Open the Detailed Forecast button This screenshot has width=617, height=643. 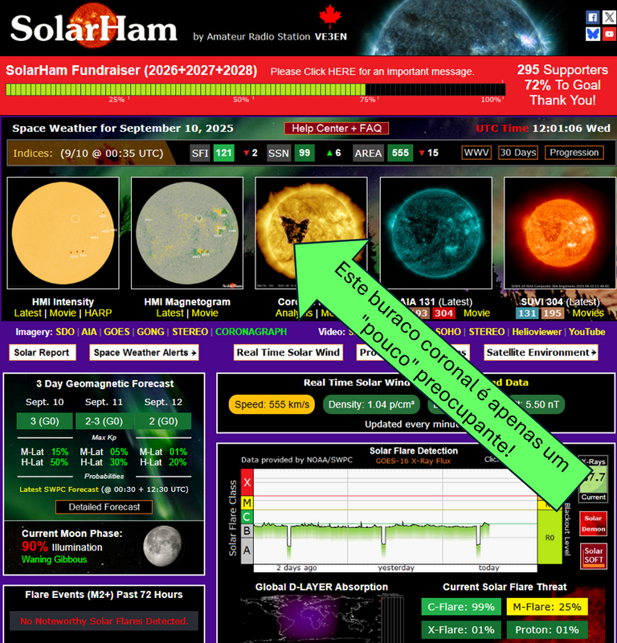(x=104, y=507)
